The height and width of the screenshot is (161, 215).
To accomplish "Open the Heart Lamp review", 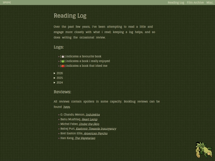I will [x=90, y=119].
